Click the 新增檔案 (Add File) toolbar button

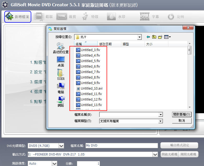(18, 17)
